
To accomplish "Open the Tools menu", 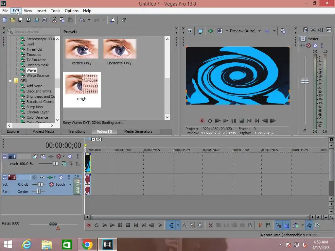I will [55, 11].
